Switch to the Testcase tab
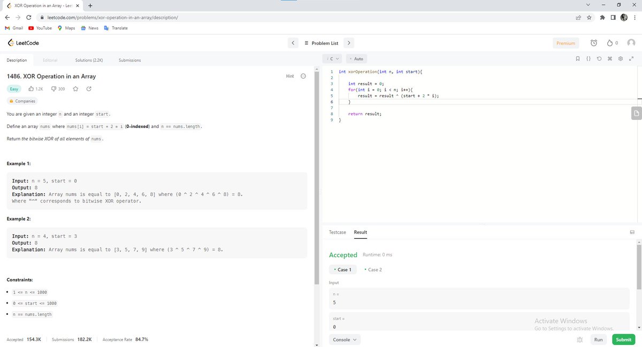This screenshot has width=642, height=347. (x=338, y=232)
